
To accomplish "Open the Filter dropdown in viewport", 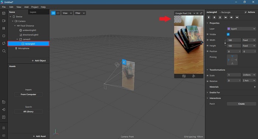I will [80, 13].
